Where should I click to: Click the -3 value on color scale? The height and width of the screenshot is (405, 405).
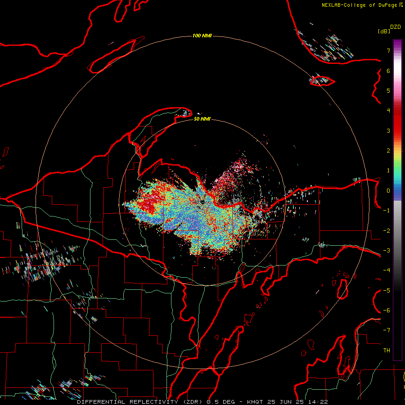pyautogui.click(x=387, y=251)
